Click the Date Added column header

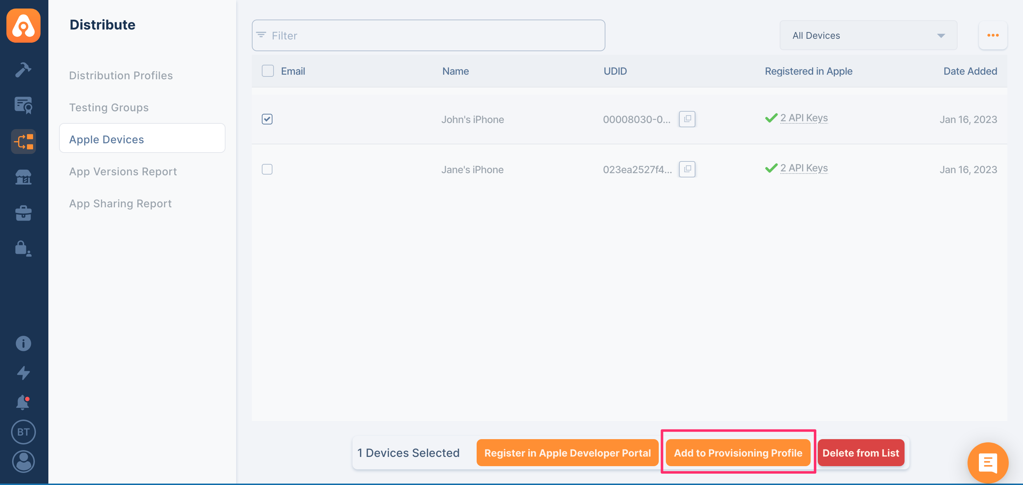pos(970,71)
